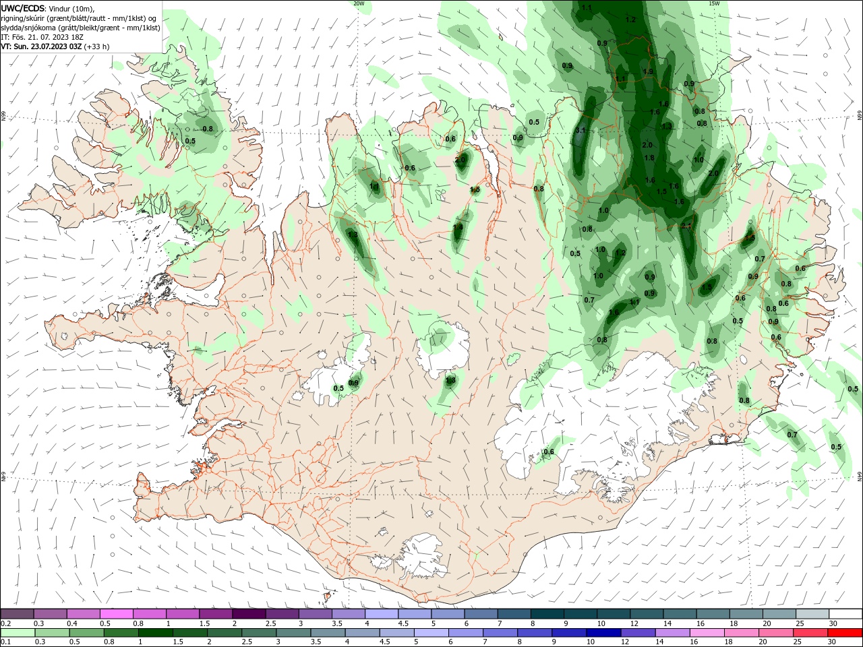Click the UWC/ECDS title text
Image resolution: width=863 pixels, height=647 pixels.
point(23,8)
